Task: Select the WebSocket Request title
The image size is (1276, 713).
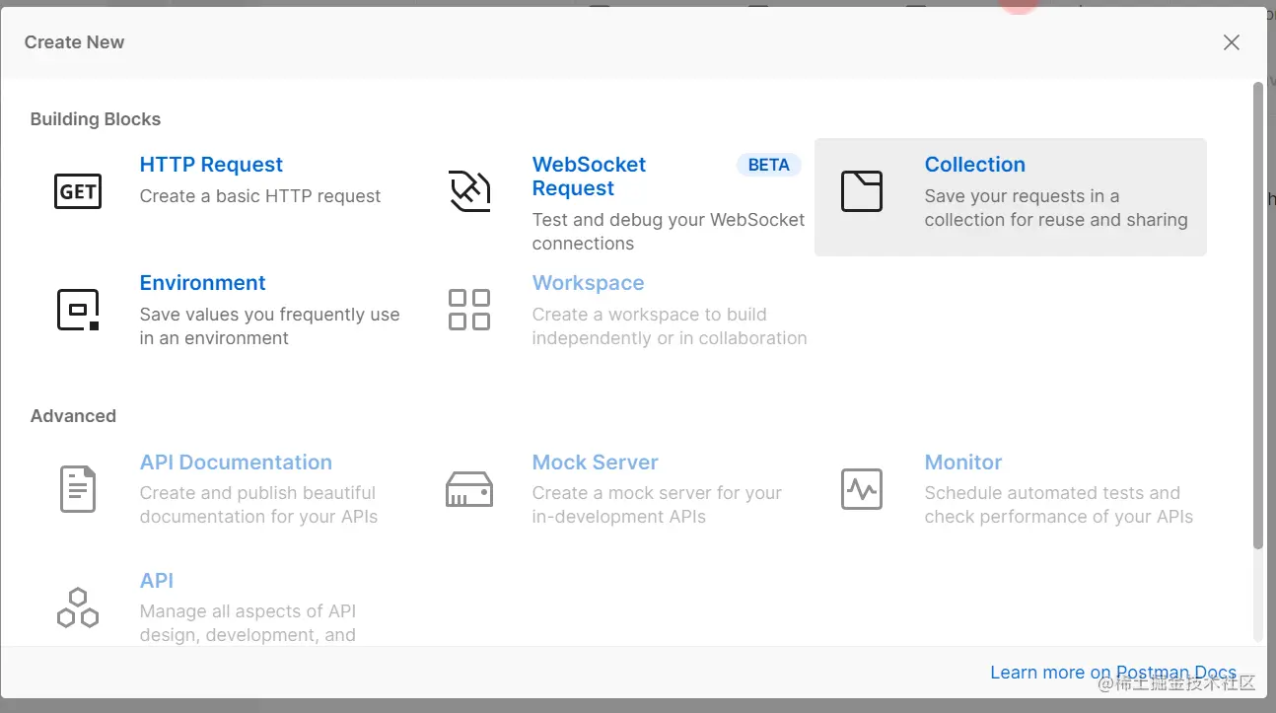Action: point(589,177)
